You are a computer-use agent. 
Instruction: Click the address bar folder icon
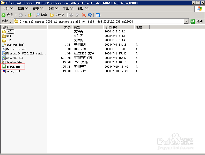pyautogui.click(x=17, y=21)
